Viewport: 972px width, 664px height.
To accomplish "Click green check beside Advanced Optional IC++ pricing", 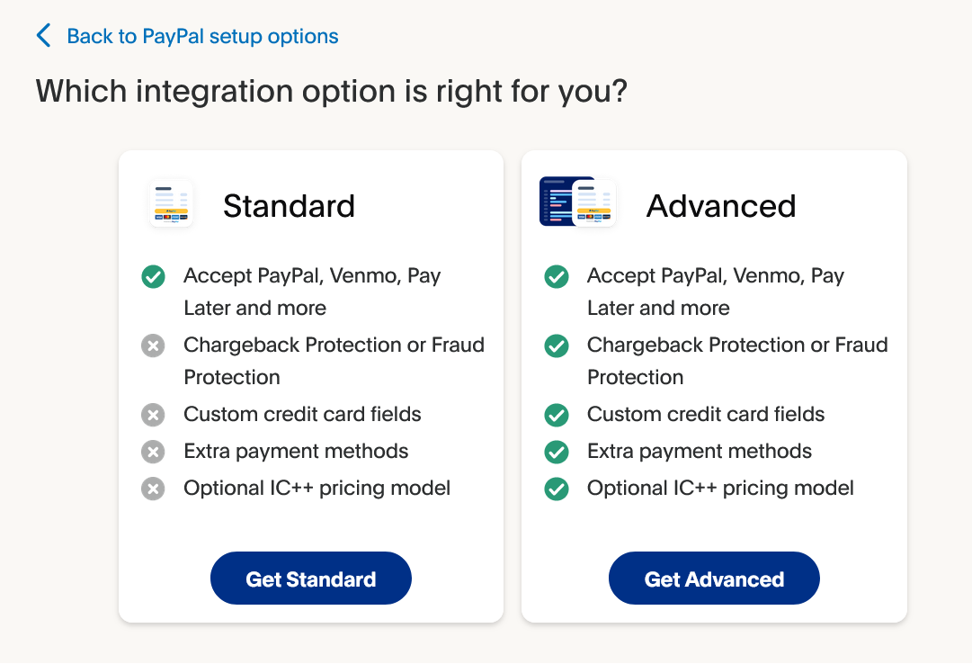I will point(557,489).
